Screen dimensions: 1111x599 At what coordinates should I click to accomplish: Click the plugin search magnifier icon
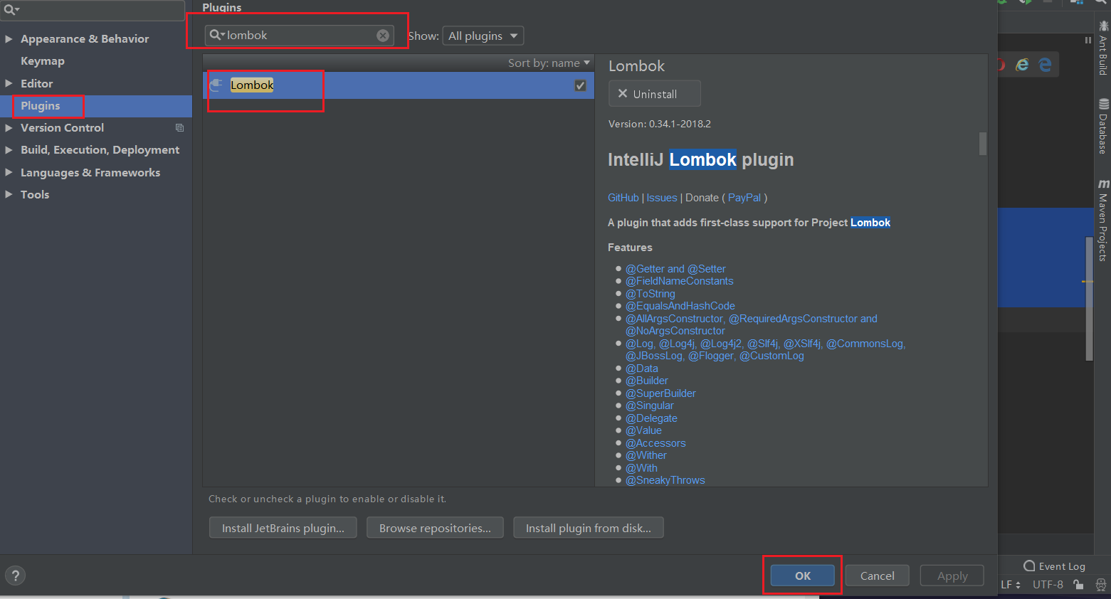216,35
